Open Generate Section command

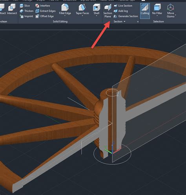(126, 16)
